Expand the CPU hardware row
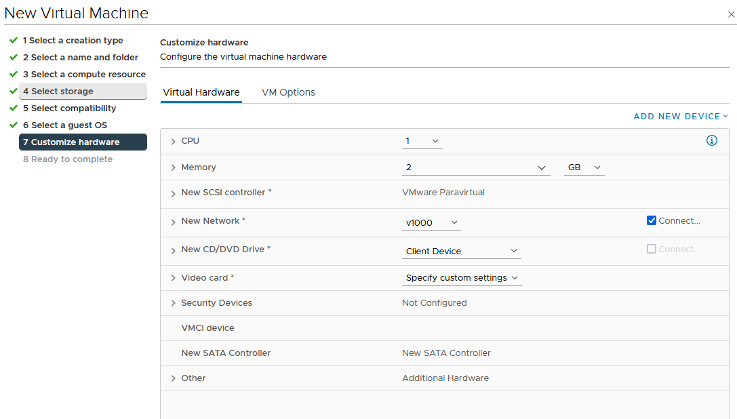Screen dimensions: 737x419 pyautogui.click(x=174, y=142)
